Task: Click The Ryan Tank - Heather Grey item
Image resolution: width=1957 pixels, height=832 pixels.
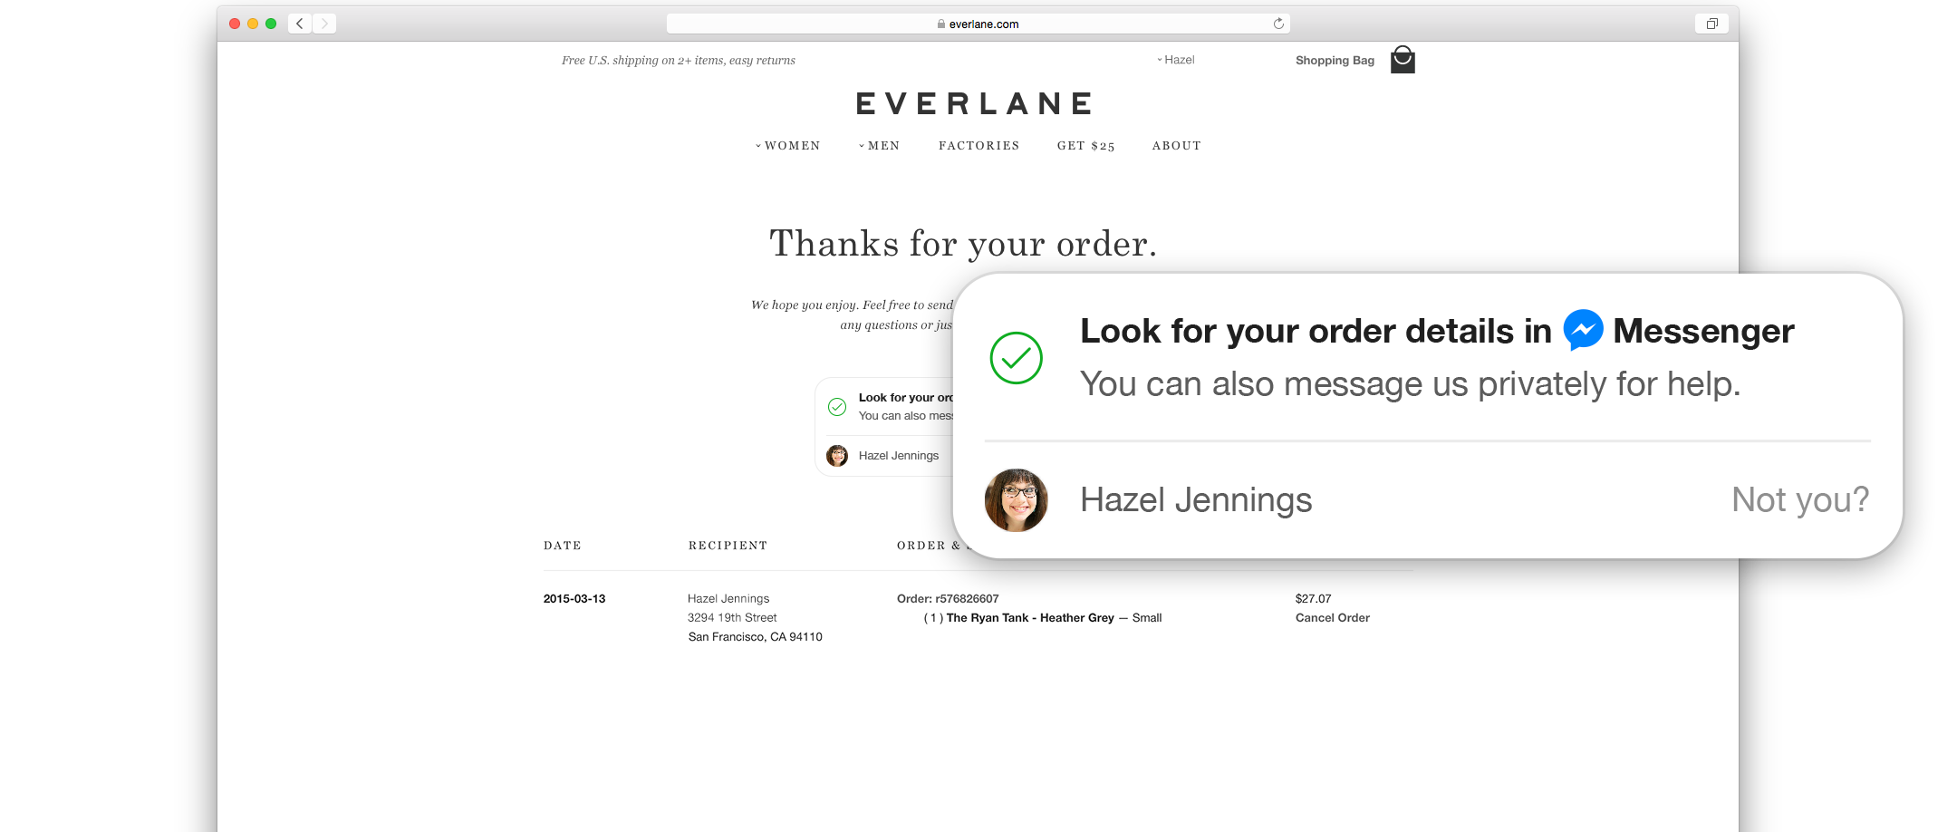Action: pos(1030,618)
